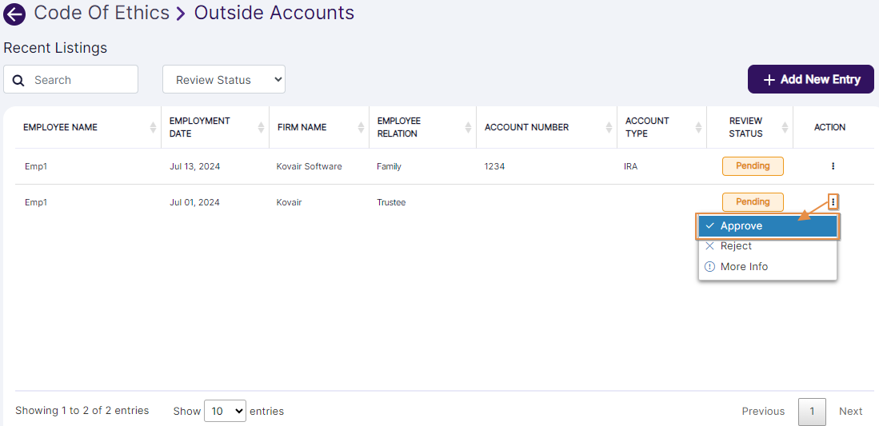Sort by Account Number column arrows

(x=609, y=128)
